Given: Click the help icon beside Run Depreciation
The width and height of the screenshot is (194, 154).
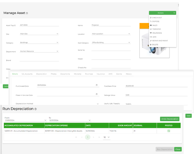Looking at the screenshot, I should (x=36, y=109).
